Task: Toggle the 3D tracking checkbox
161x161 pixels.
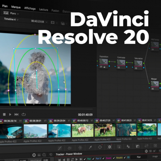Action: 125,158
